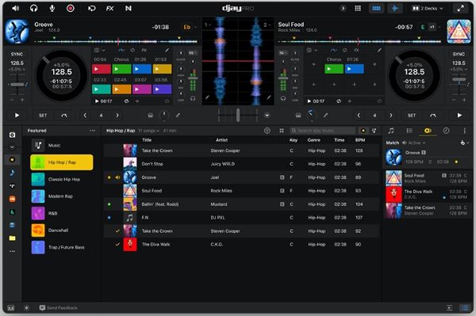Open the yellow Match tab in right panel

428,131
